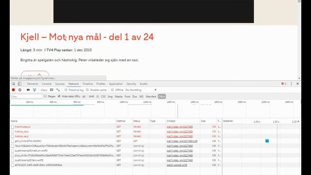The height and width of the screenshot is (175, 311).
Task: Switch to the Sources tab
Action: click(60, 84)
